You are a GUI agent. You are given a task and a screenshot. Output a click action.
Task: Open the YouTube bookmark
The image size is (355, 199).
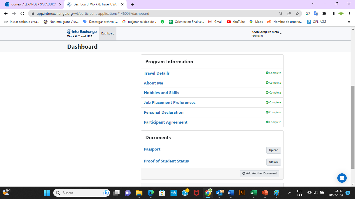tap(235, 22)
